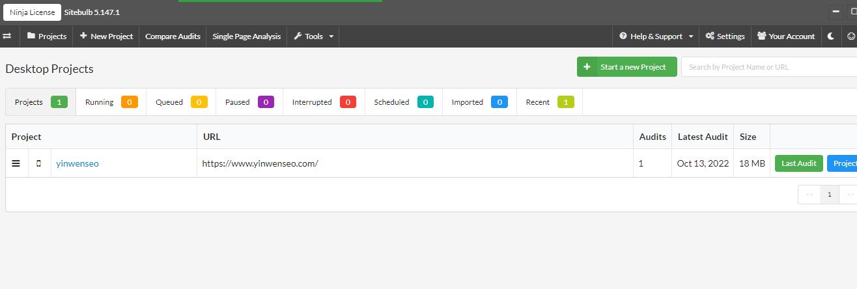The width and height of the screenshot is (857, 289).
Task: Select New Project in the navbar
Action: pos(106,36)
